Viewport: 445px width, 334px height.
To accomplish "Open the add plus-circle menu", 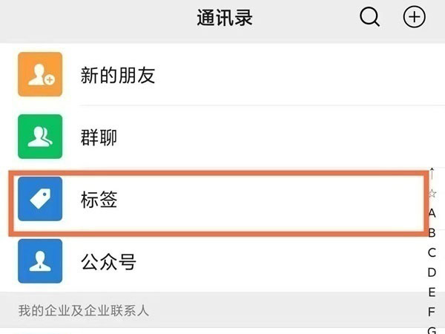I will point(414,18).
